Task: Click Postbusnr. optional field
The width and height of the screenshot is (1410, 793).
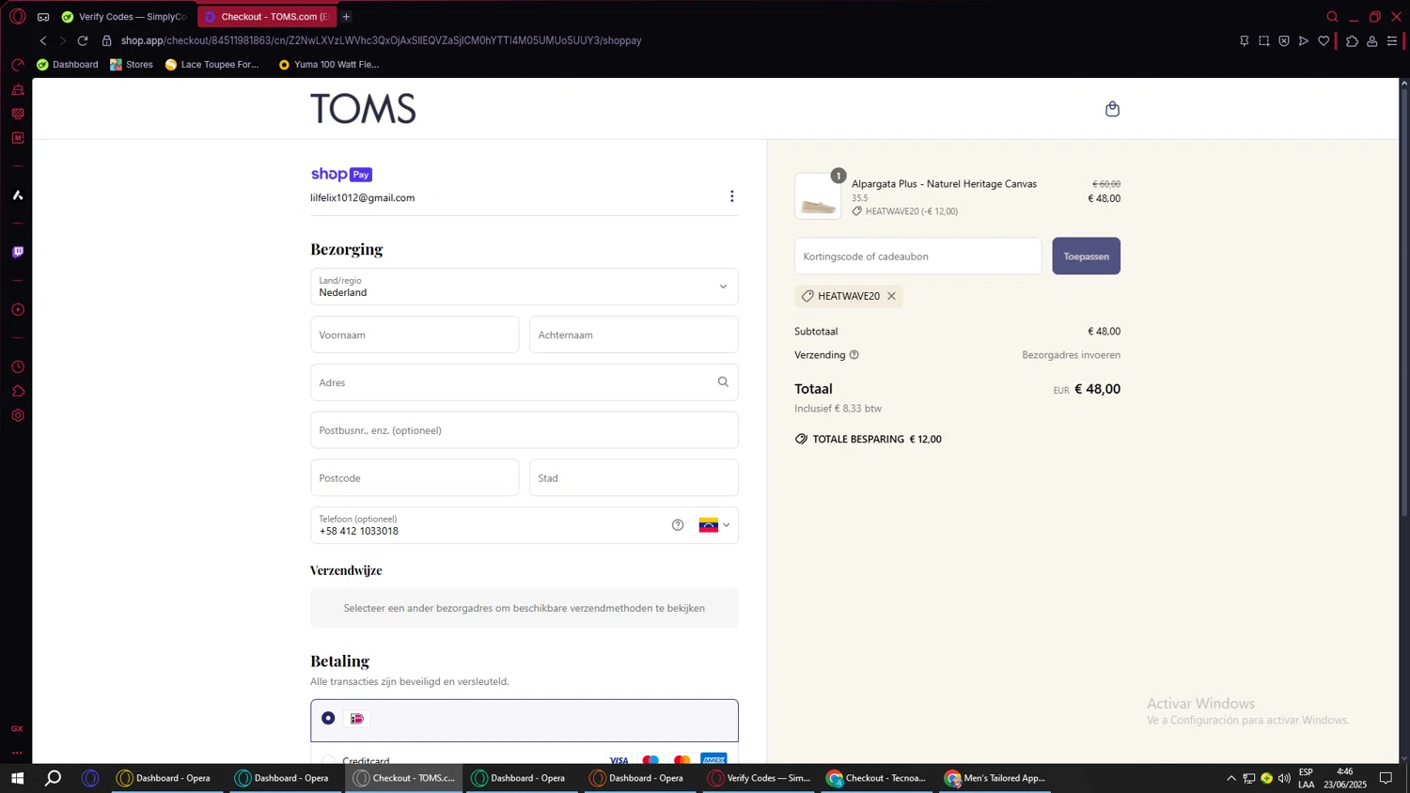Action: 525,430
